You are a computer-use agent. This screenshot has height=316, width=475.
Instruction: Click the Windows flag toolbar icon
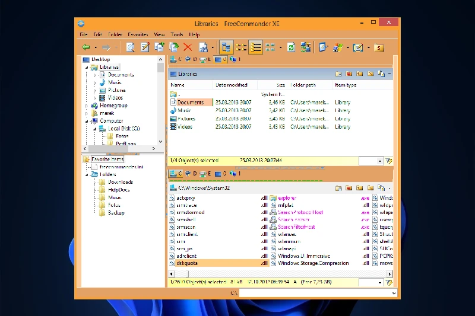[338, 47]
